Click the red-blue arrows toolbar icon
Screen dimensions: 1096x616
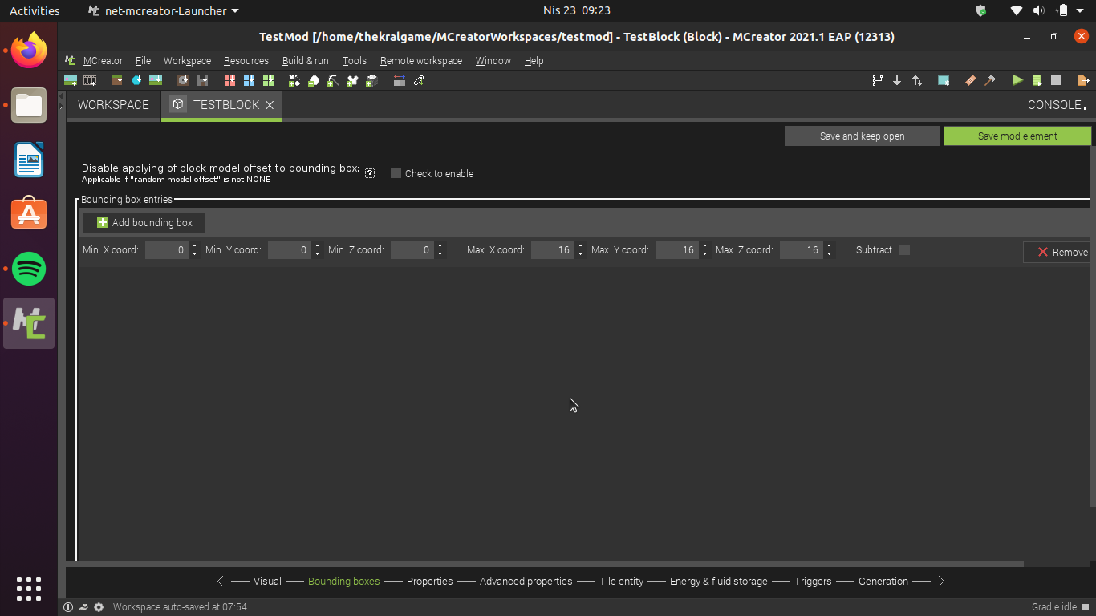point(400,80)
